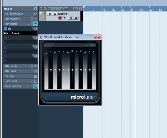Viewport: 167px width, 138px height.
Task: Click the global Write button in track list header
Action: (x=66, y=9)
